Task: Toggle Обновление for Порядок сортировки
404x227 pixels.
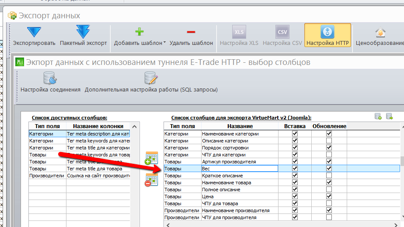Action: click(329, 147)
